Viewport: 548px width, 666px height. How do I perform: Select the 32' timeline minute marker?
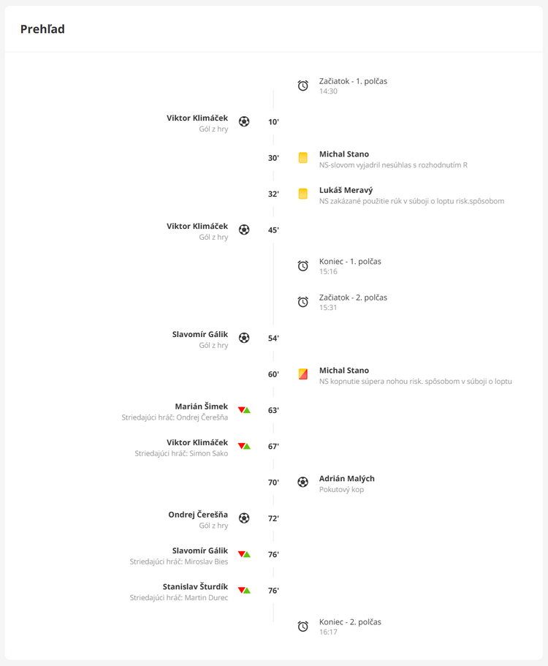(x=273, y=194)
